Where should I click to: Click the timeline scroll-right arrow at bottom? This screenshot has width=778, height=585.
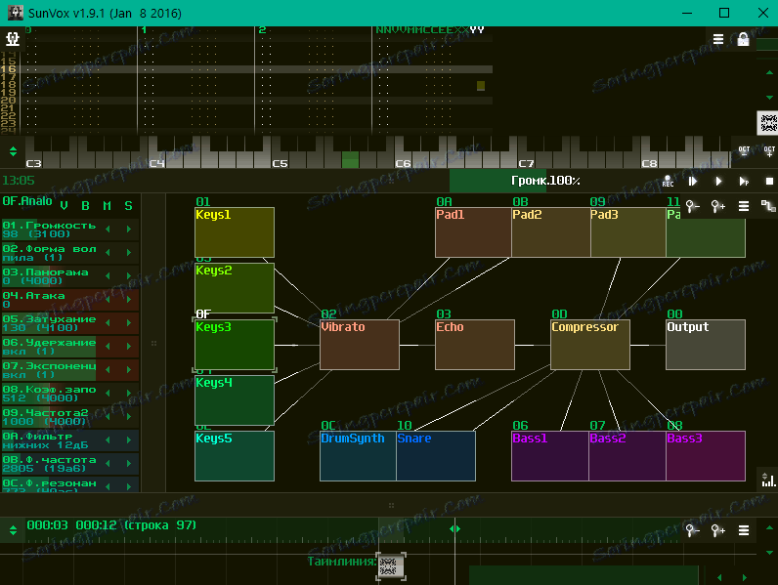[x=744, y=577]
